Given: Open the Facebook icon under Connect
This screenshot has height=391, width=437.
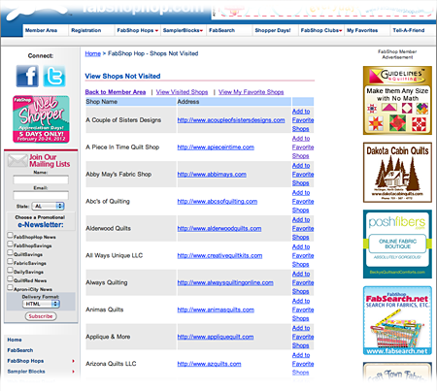Looking at the screenshot, I should coord(27,76).
